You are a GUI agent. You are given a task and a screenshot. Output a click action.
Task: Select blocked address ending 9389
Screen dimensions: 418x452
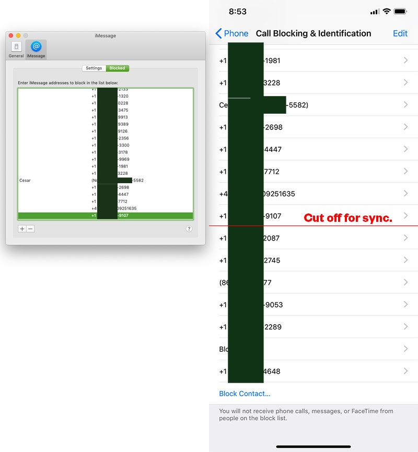106,124
